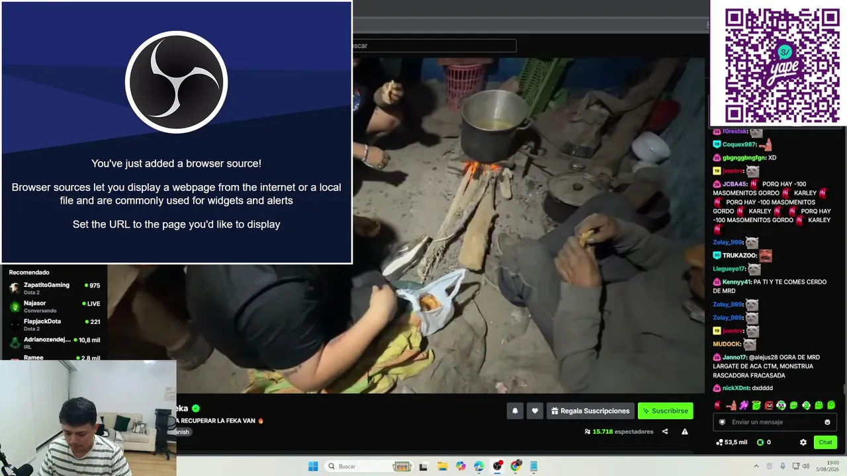Click the Windows taskbar Buscar search box
Image resolution: width=847 pixels, height=476 pixels.
pos(370,466)
